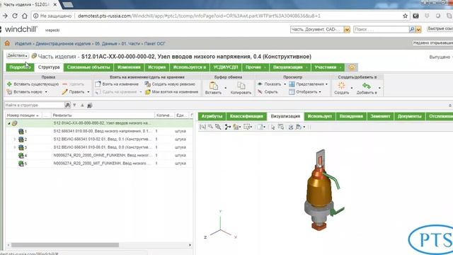This screenshot has width=453, height=255.
Task: Click the 'Показать' eye icon
Action: tap(260, 84)
